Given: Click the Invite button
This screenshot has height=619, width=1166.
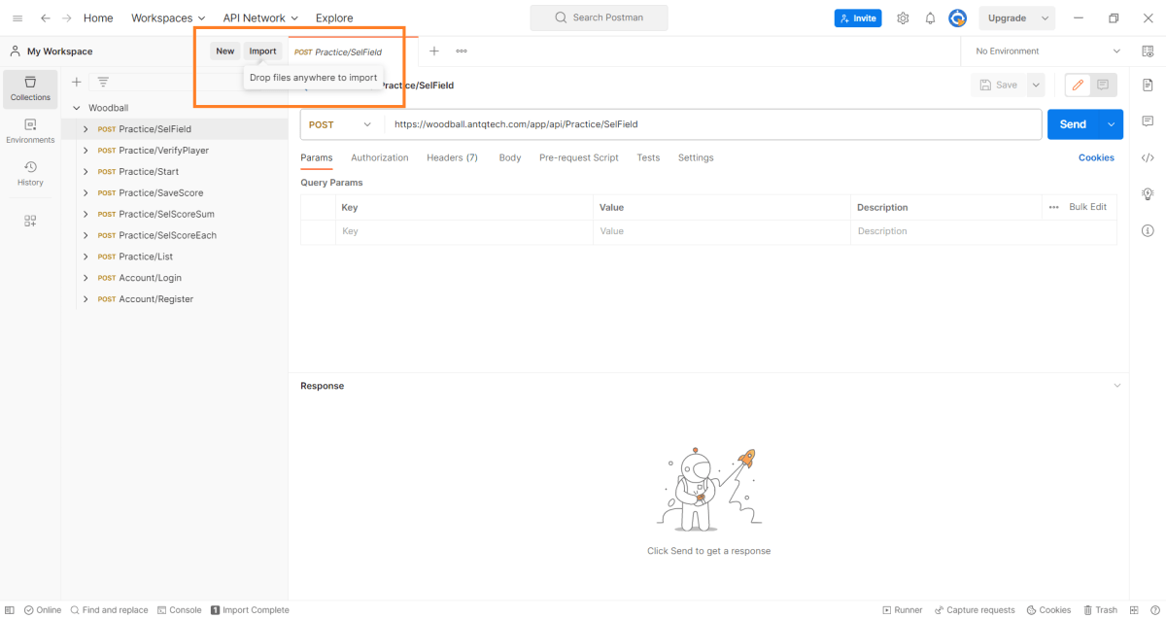Looking at the screenshot, I should tap(858, 17).
